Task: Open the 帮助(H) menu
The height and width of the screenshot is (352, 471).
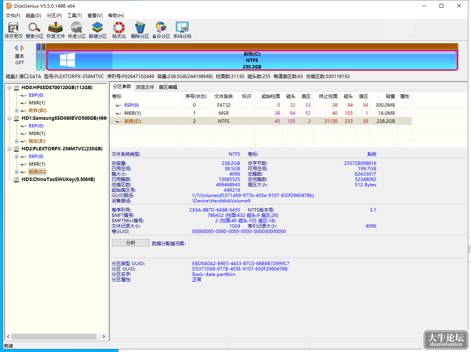Action: tap(116, 16)
